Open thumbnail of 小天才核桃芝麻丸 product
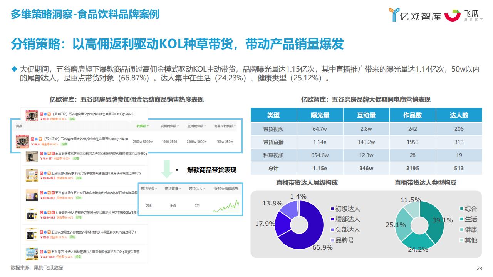 click(32, 254)
